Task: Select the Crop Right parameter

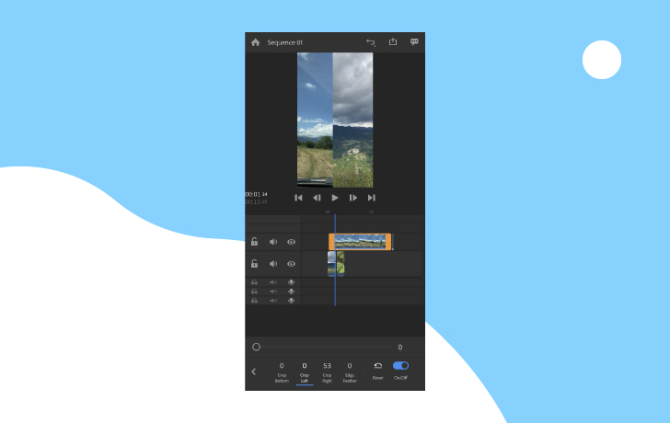Action: pos(327,372)
